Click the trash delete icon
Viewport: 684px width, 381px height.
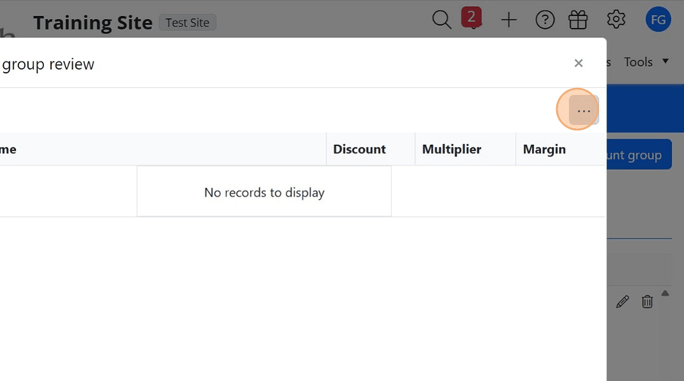(x=648, y=301)
